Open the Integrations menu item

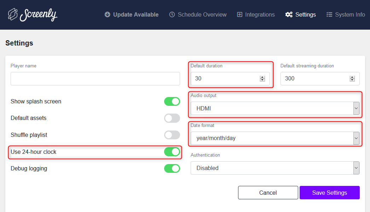click(260, 14)
